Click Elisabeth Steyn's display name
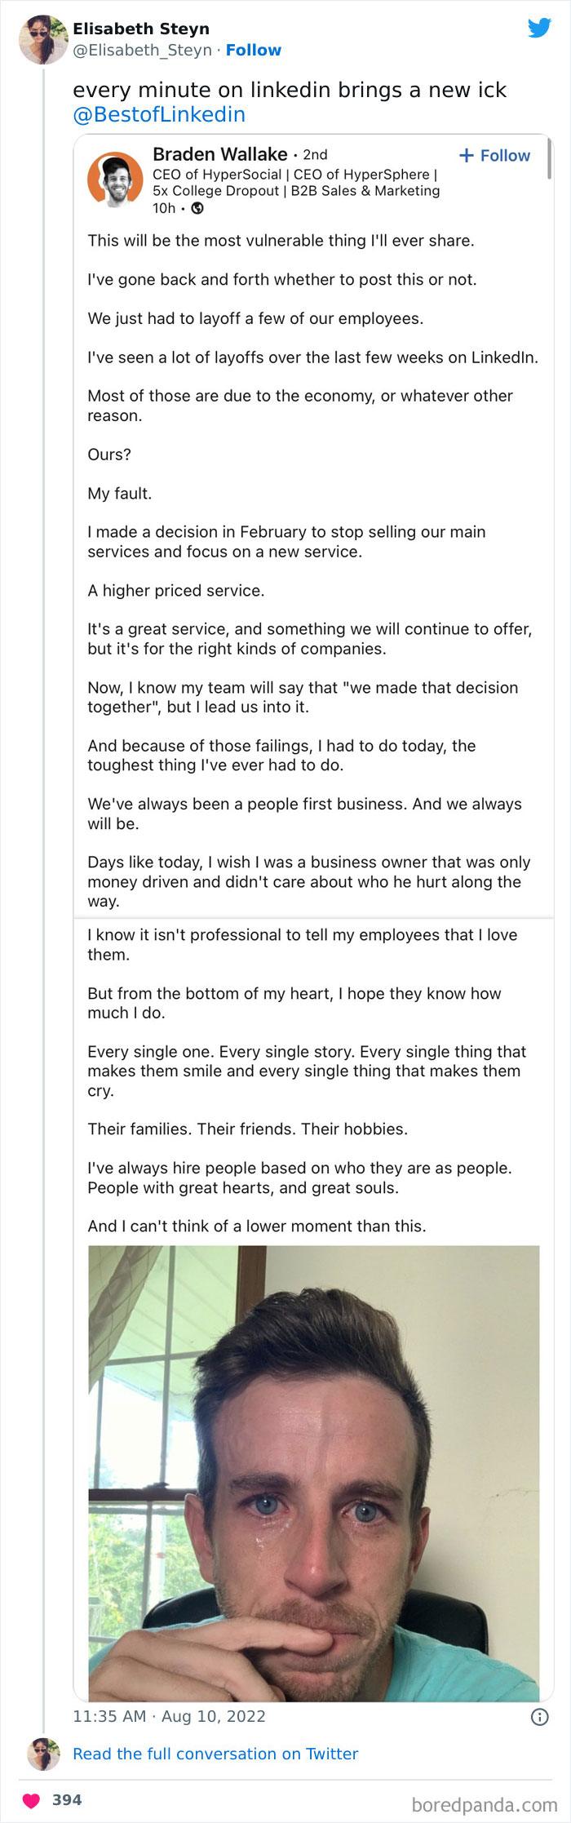The height and width of the screenshot is (1823, 571). 142,28
